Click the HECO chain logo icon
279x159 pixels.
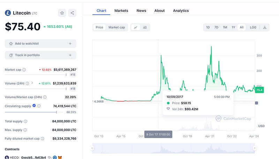pyautogui.click(x=7, y=157)
